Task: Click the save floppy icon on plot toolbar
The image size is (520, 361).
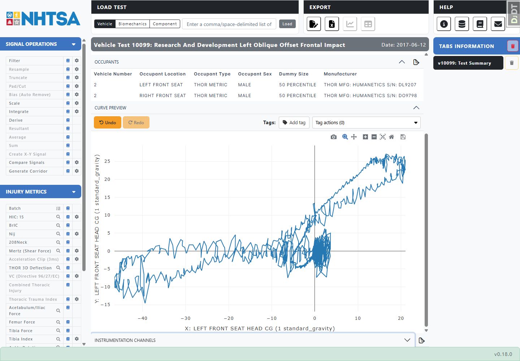Action: pos(403,137)
